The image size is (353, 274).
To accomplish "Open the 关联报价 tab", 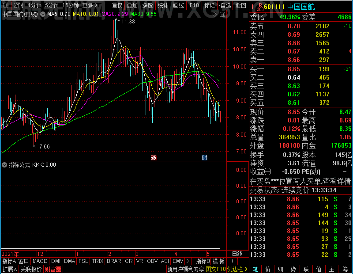I will pyautogui.click(x=31, y=269).
